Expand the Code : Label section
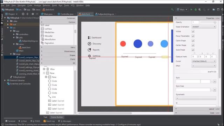 (x=197, y=113)
